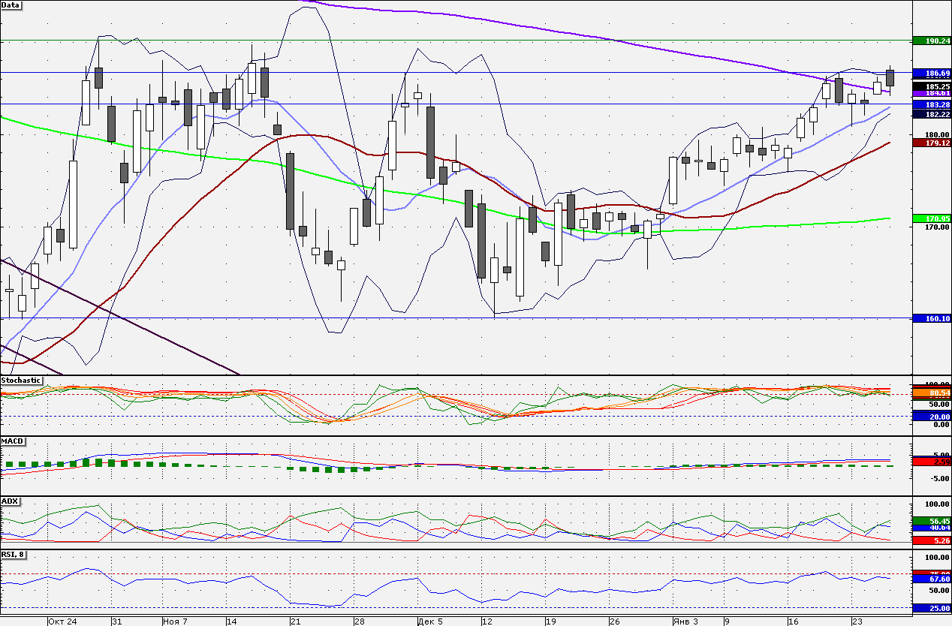Screen dimensions: 952x626
Task: Click the green 190.24 price tag
Action: tap(932, 41)
